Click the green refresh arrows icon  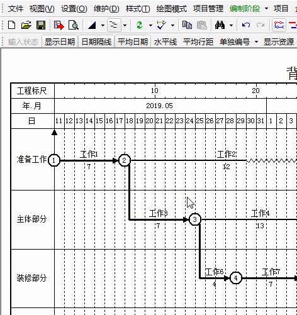point(140,25)
